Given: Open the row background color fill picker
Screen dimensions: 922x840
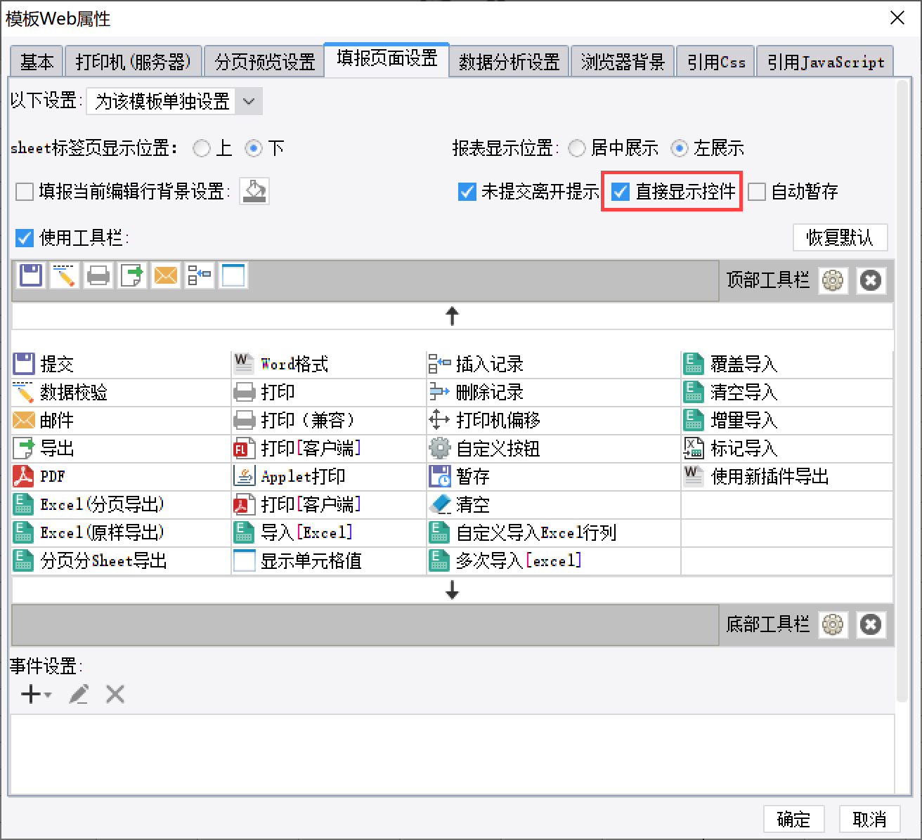Looking at the screenshot, I should [x=254, y=191].
